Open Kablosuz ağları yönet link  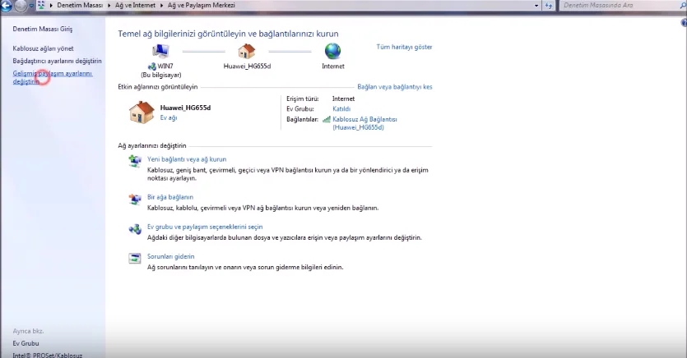43,48
